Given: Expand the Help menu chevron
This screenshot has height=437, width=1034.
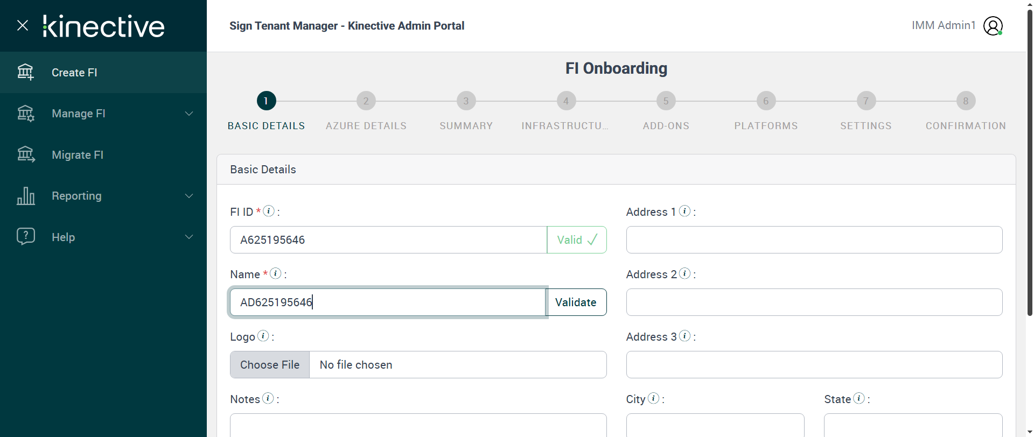Looking at the screenshot, I should pyautogui.click(x=189, y=237).
